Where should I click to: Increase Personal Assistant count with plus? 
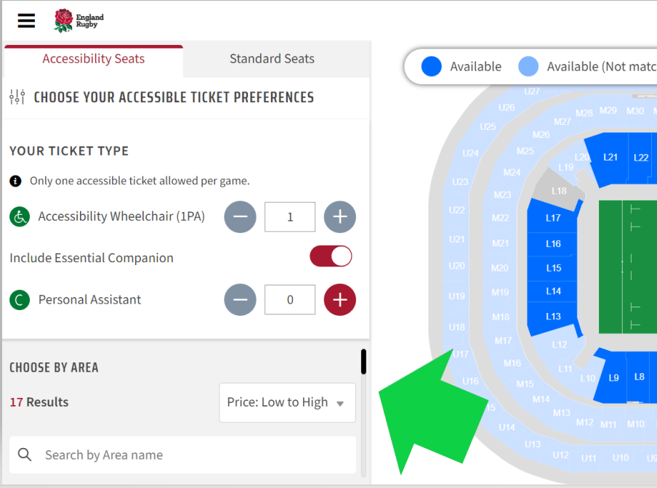[x=340, y=300]
